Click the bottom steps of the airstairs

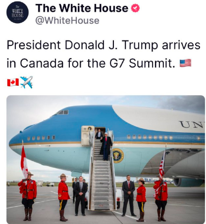(x=102, y=201)
